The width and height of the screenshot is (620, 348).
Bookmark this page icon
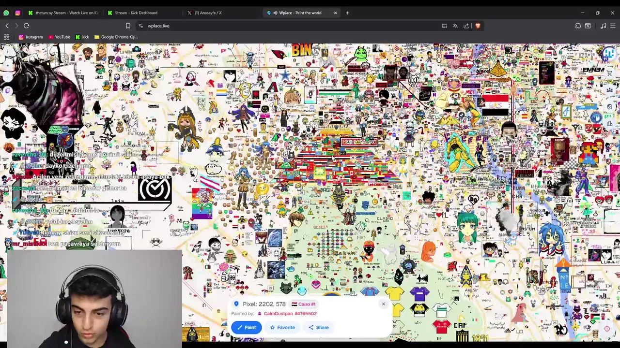pos(128,26)
